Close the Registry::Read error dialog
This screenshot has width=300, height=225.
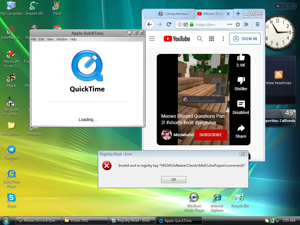point(243,154)
